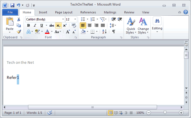
Task: Click the Bullets list icon
Action: tap(83, 19)
